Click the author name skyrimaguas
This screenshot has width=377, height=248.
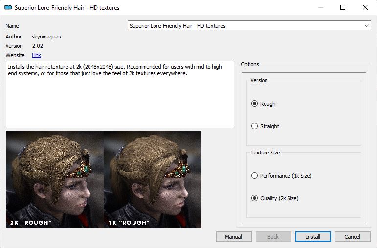46,37
